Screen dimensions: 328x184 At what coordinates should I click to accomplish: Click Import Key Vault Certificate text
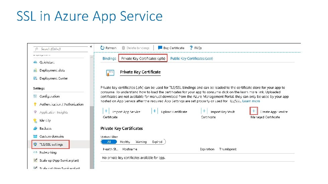point(218,115)
